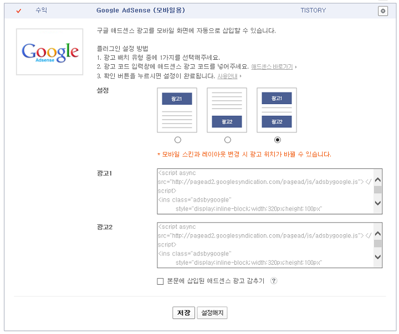Image resolution: width=399 pixels, height=334 pixels.
Task: Click the Google Adsense logo thumbnail
Action: tap(50, 52)
